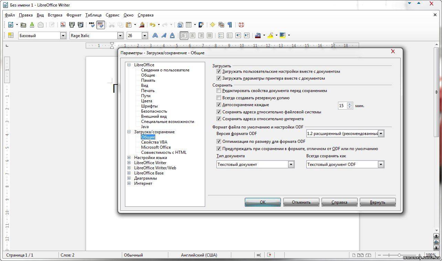442x261 pixels.
Task: Open the 'Правка' menu
Action: tap(26, 15)
